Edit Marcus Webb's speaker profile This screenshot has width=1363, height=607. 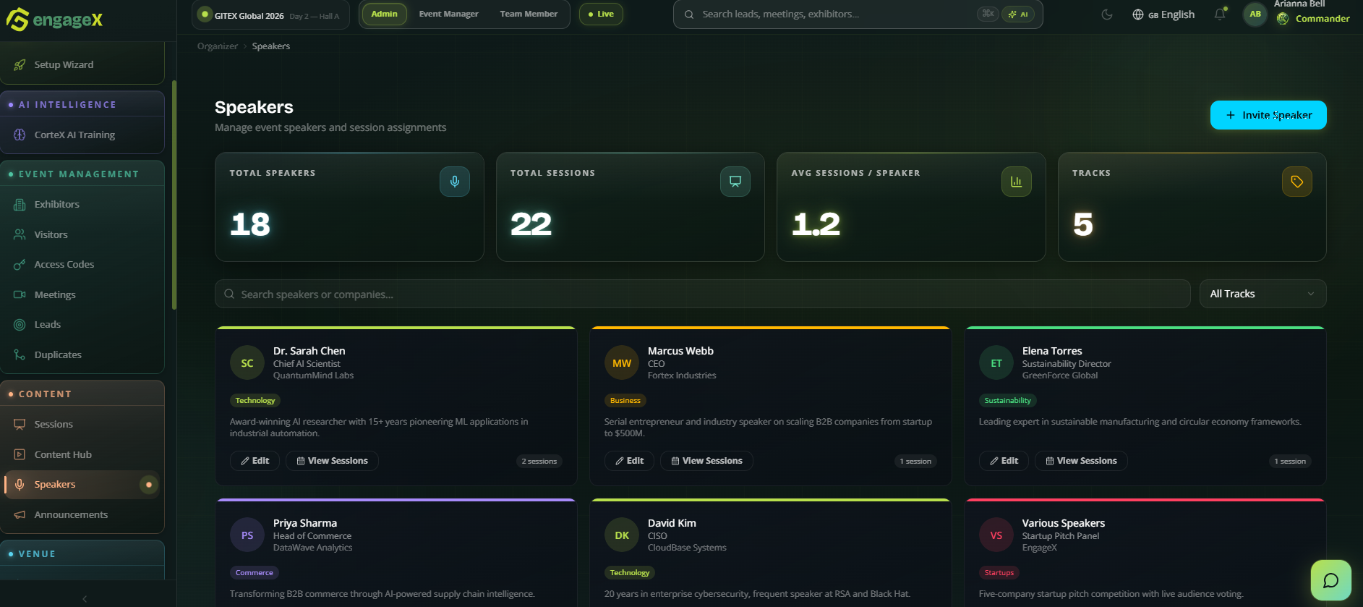pos(629,461)
